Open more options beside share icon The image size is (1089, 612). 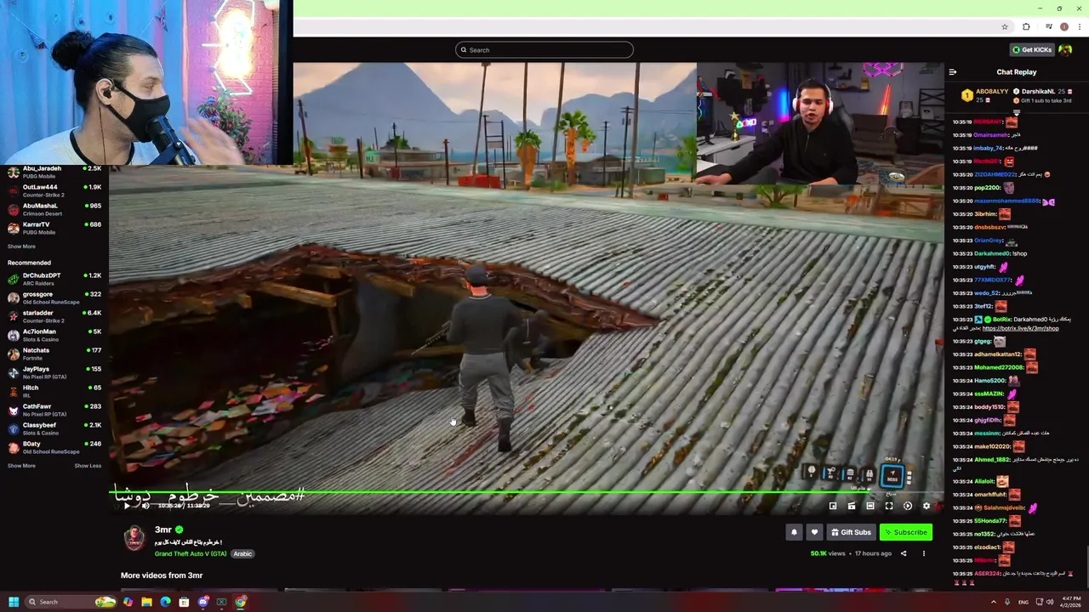[924, 554]
